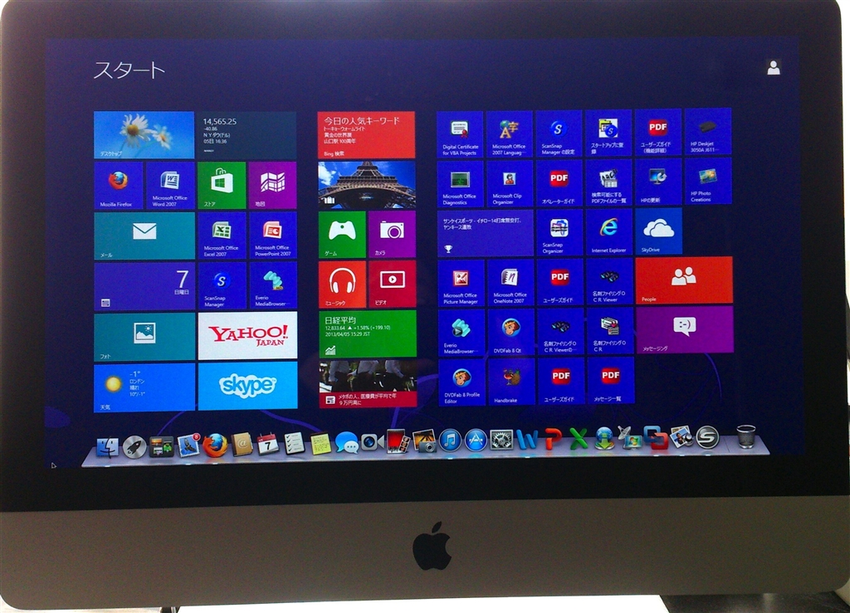The image size is (850, 613).
Task: Open Microsoft Office OneNote 2007 tile
Action: (x=510, y=283)
